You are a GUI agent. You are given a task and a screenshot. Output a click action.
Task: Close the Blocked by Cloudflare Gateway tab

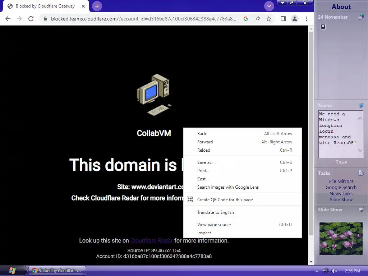point(83,6)
